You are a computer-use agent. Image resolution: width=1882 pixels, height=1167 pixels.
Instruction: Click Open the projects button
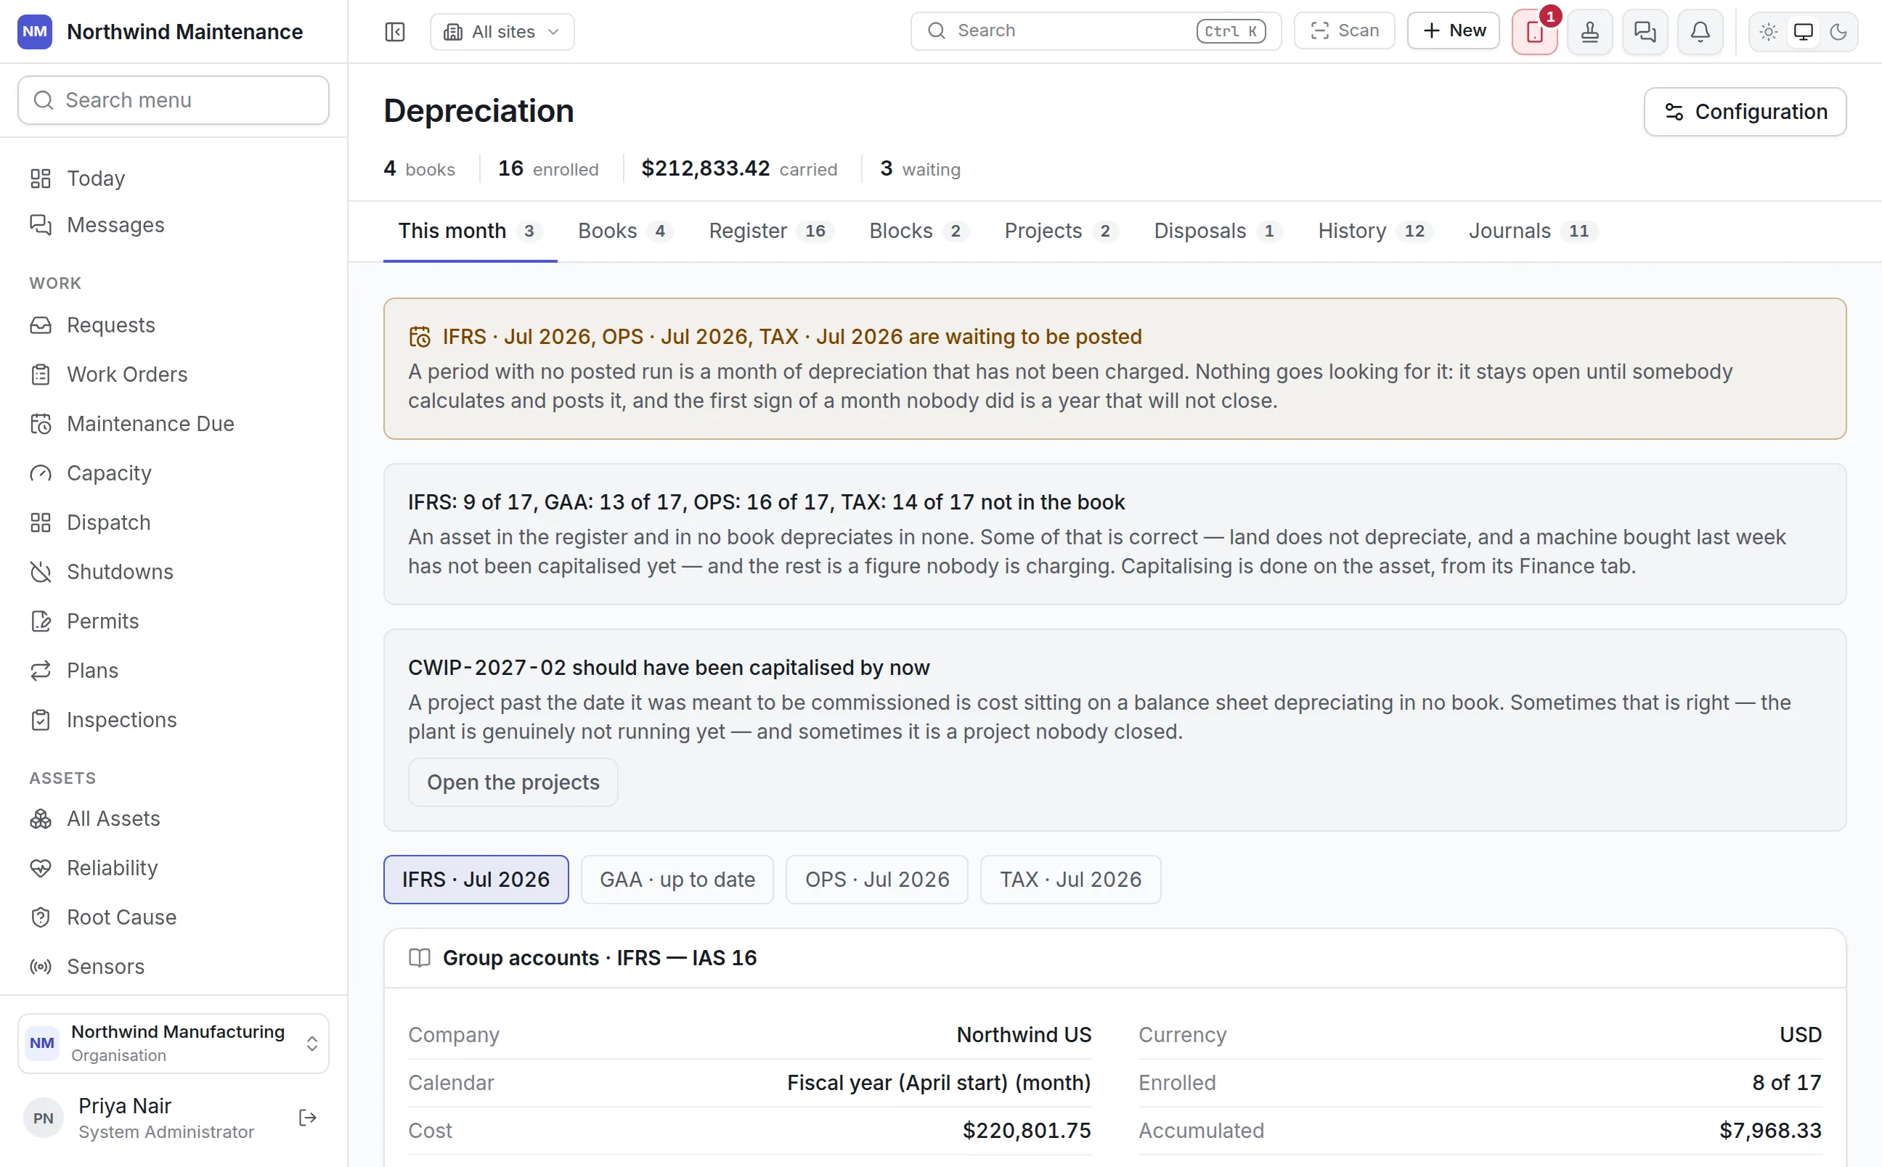[513, 782]
